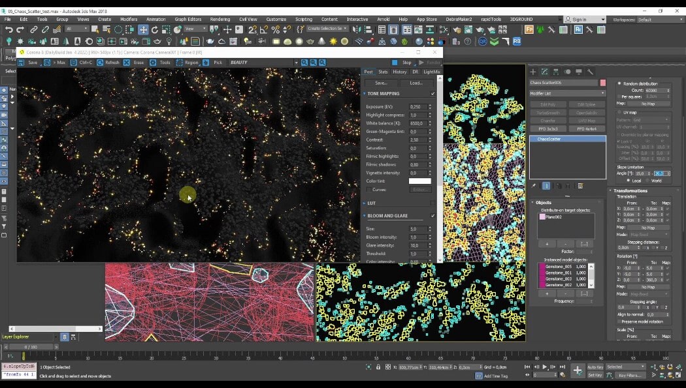Screen dimensions: 686x388
Task: Toggle the Bloom and Glare checkbox
Action: pyautogui.click(x=433, y=216)
